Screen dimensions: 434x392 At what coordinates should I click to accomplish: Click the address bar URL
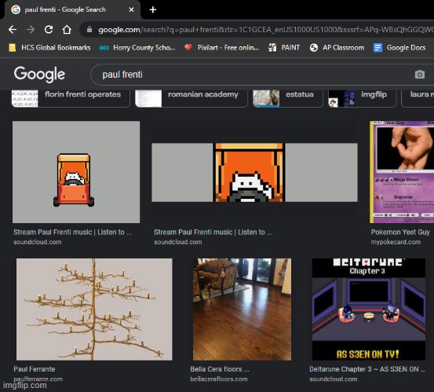pos(266,30)
